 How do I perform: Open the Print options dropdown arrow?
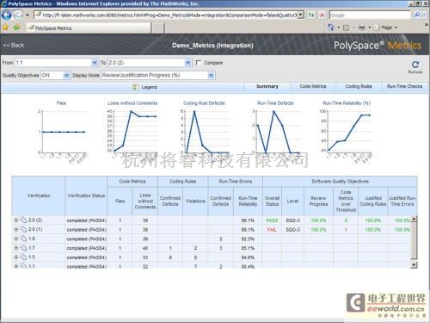click(x=370, y=28)
